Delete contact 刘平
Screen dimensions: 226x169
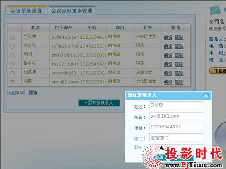point(179,82)
